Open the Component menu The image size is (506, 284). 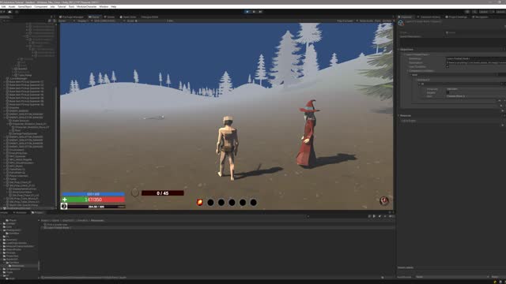[x=40, y=6]
